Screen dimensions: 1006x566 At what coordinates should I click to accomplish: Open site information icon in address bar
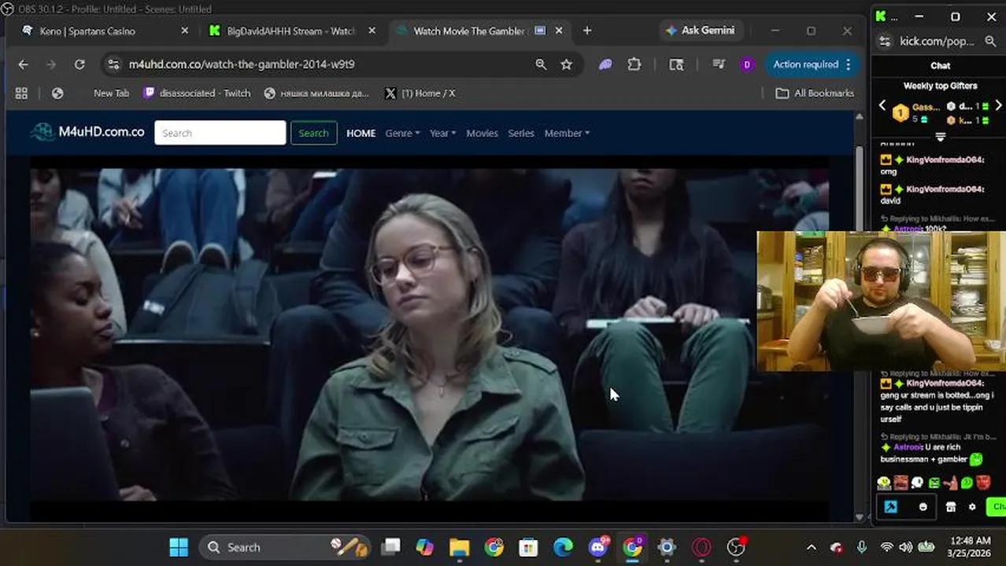click(113, 64)
